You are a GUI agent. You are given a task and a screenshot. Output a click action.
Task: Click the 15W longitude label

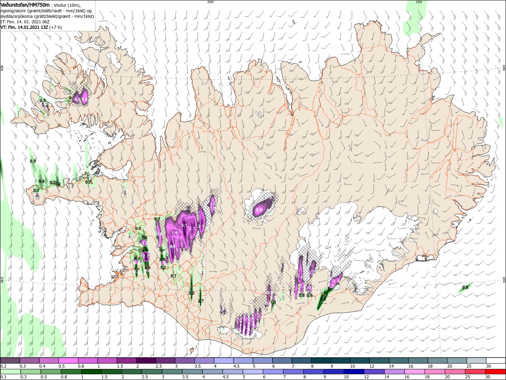[419, 2]
